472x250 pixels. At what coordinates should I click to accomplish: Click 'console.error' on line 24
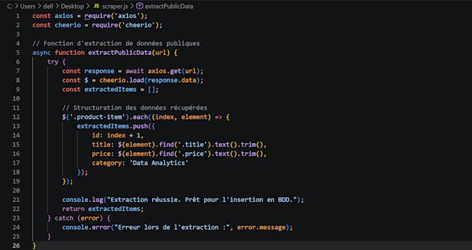coord(86,227)
